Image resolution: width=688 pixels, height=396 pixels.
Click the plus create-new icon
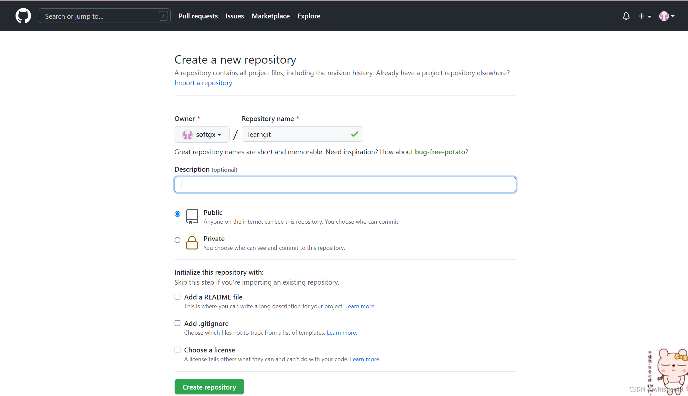(x=641, y=16)
